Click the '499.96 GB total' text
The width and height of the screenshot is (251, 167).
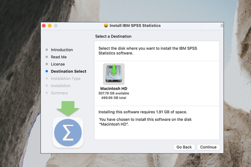[x=114, y=98]
